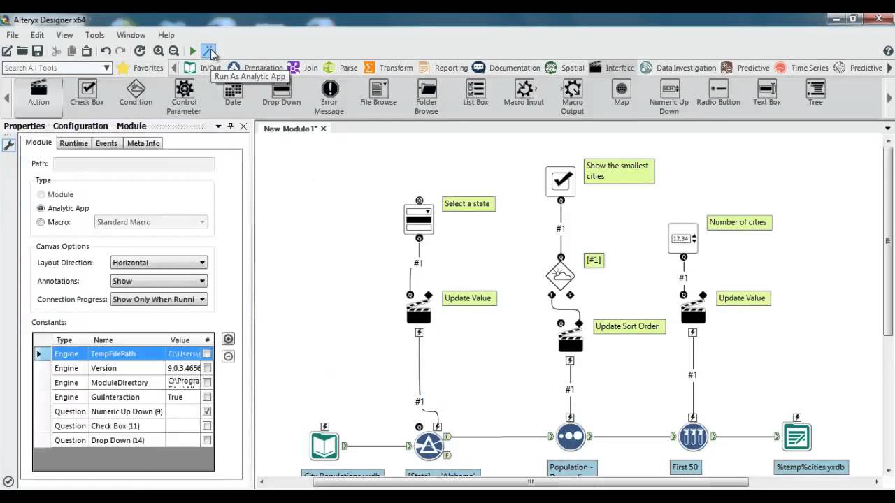The height and width of the screenshot is (503, 895).
Task: Click the Open file toolbar icon
Action: click(22, 51)
